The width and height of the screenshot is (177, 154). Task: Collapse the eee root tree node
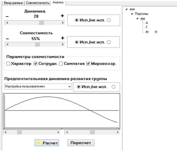coord(126,9)
